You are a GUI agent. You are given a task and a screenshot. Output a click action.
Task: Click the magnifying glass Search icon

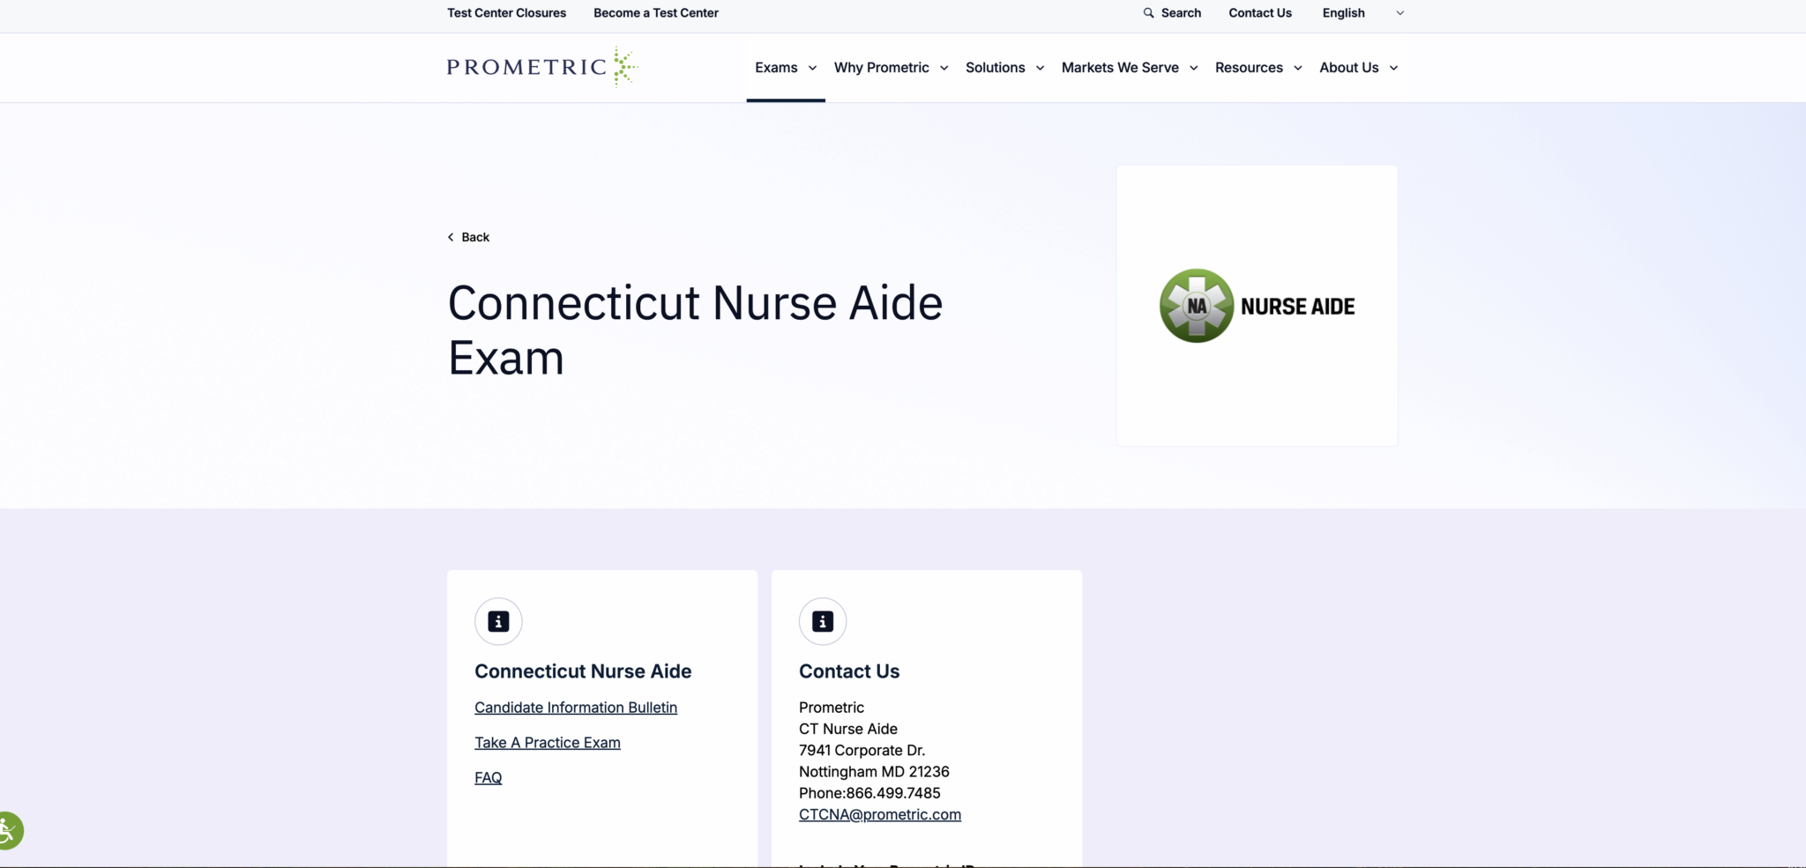coord(1149,13)
